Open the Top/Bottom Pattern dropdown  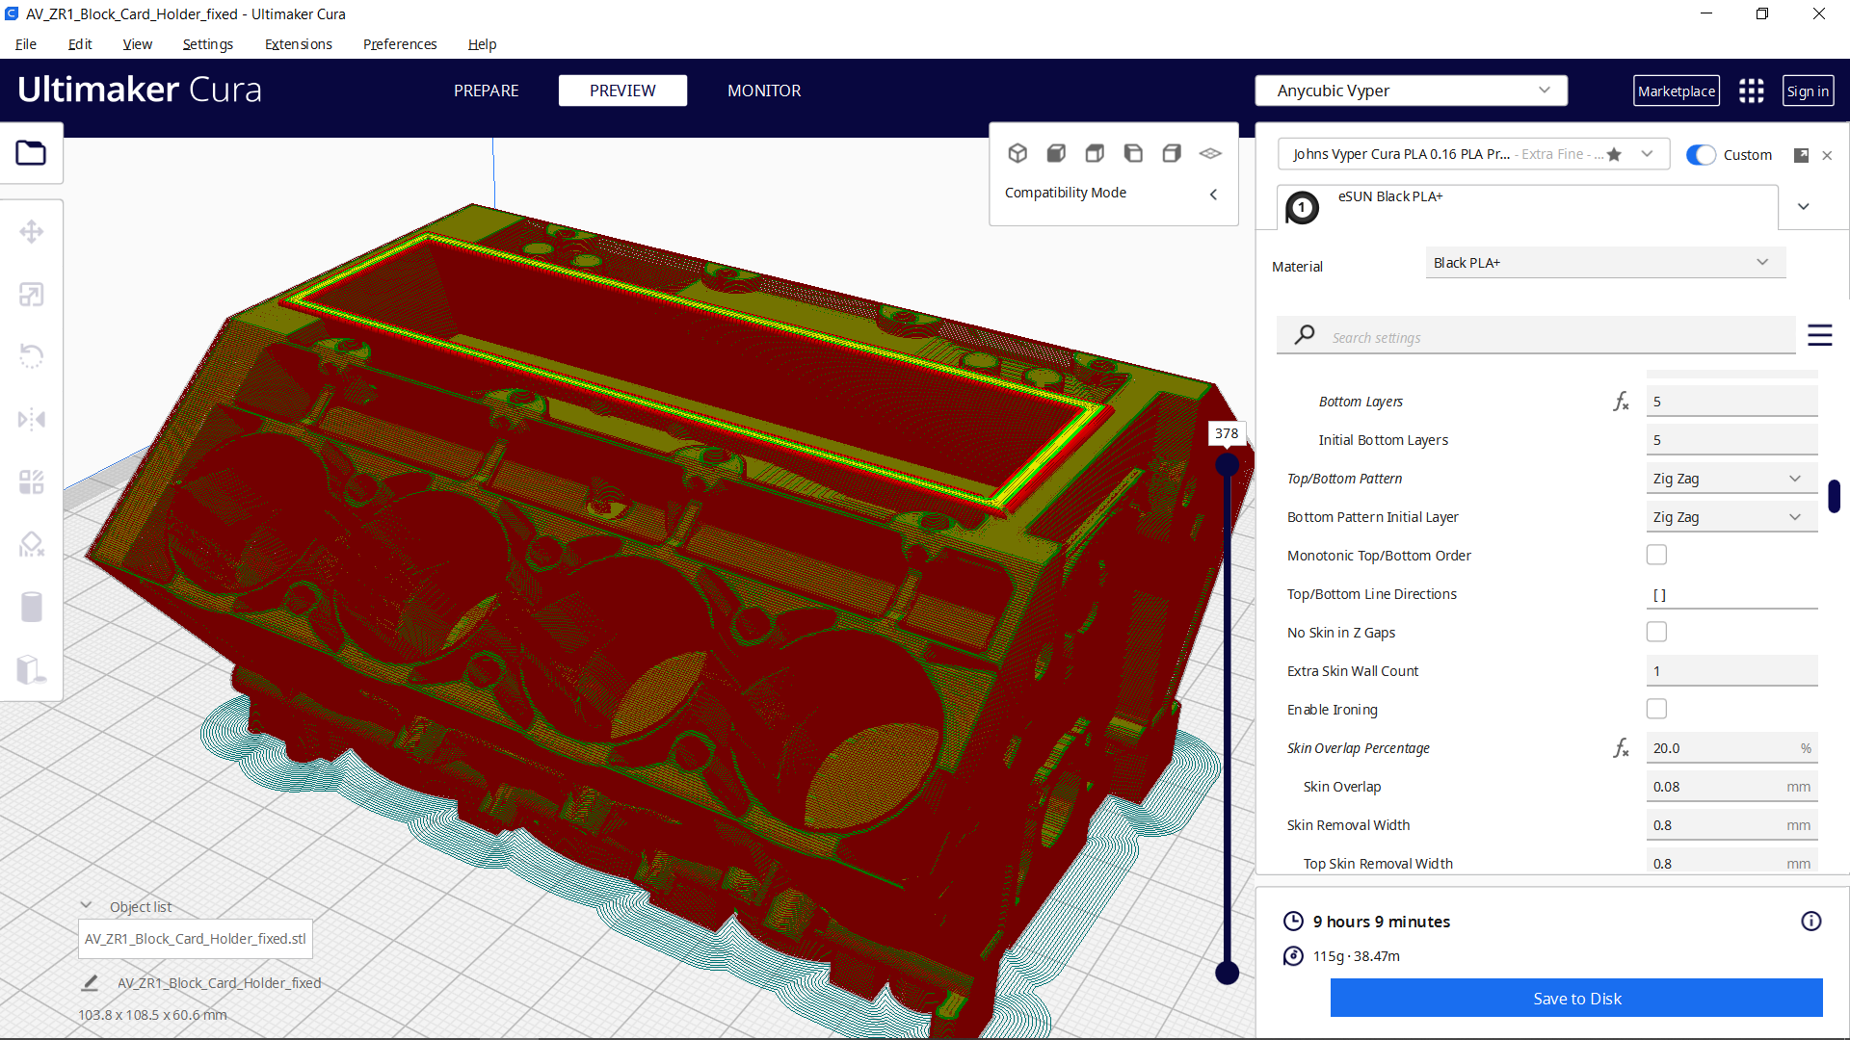[x=1731, y=478]
